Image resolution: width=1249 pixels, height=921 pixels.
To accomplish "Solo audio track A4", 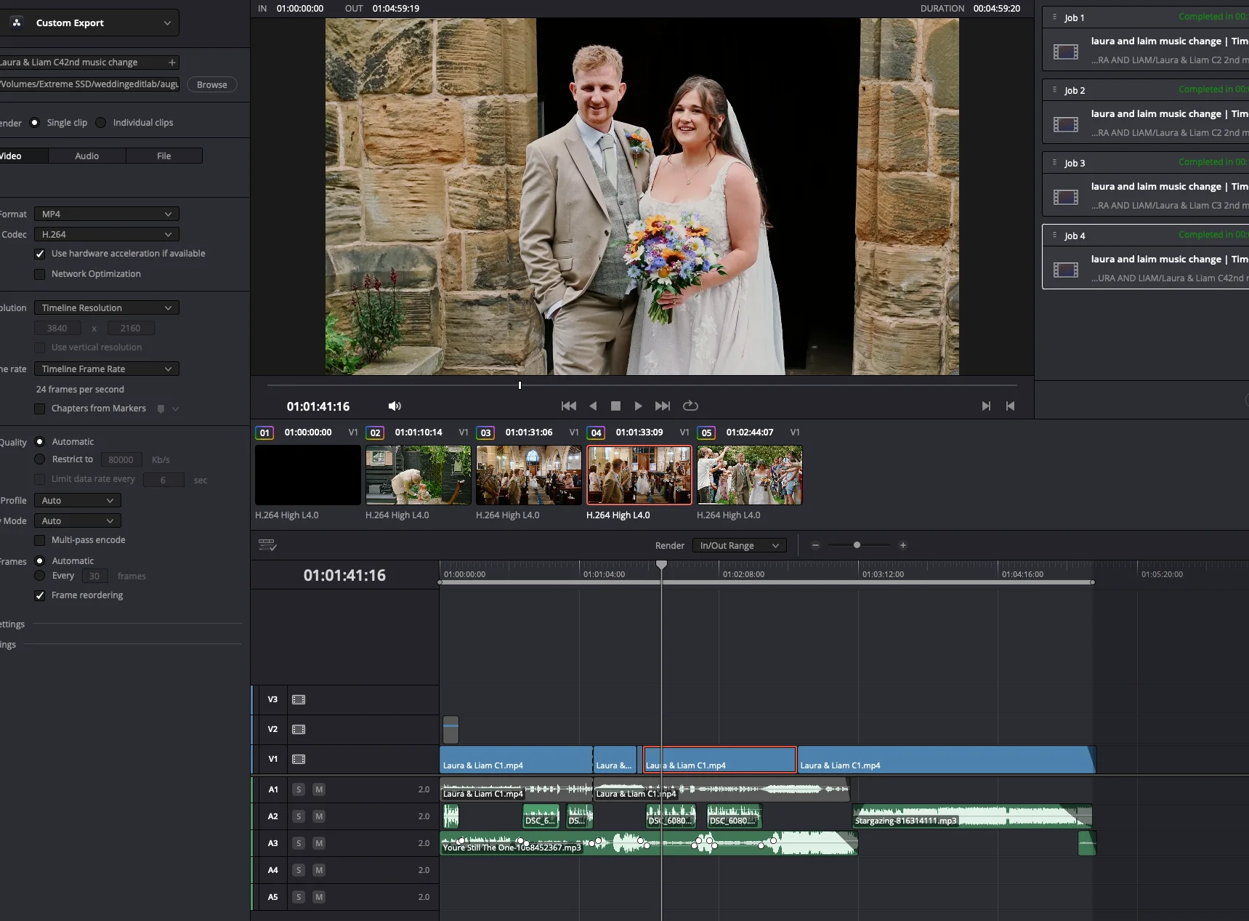I will click(x=299, y=870).
